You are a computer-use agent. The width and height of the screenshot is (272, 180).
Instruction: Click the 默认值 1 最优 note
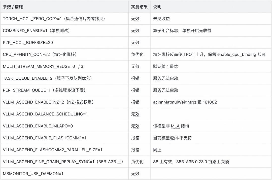165,66
